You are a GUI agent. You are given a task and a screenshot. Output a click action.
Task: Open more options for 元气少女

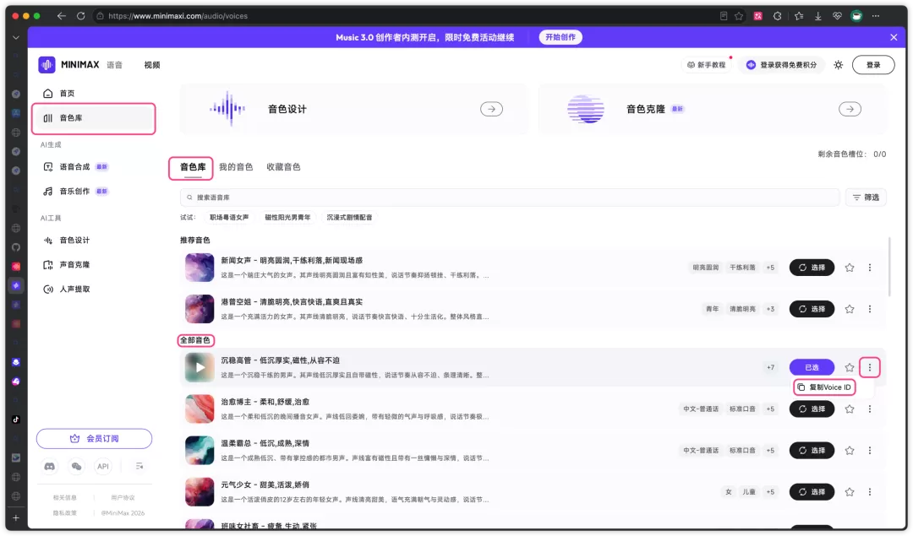pyautogui.click(x=869, y=492)
